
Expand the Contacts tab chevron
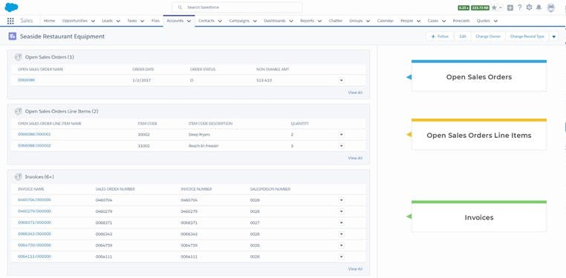(220, 21)
